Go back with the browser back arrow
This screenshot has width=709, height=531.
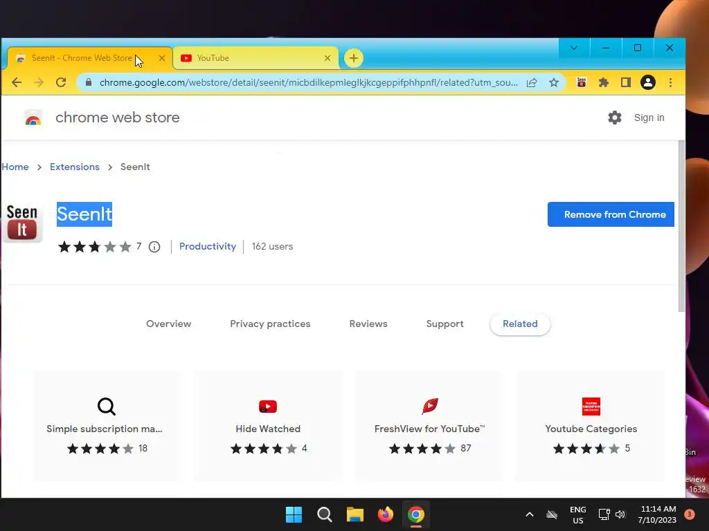pos(17,83)
